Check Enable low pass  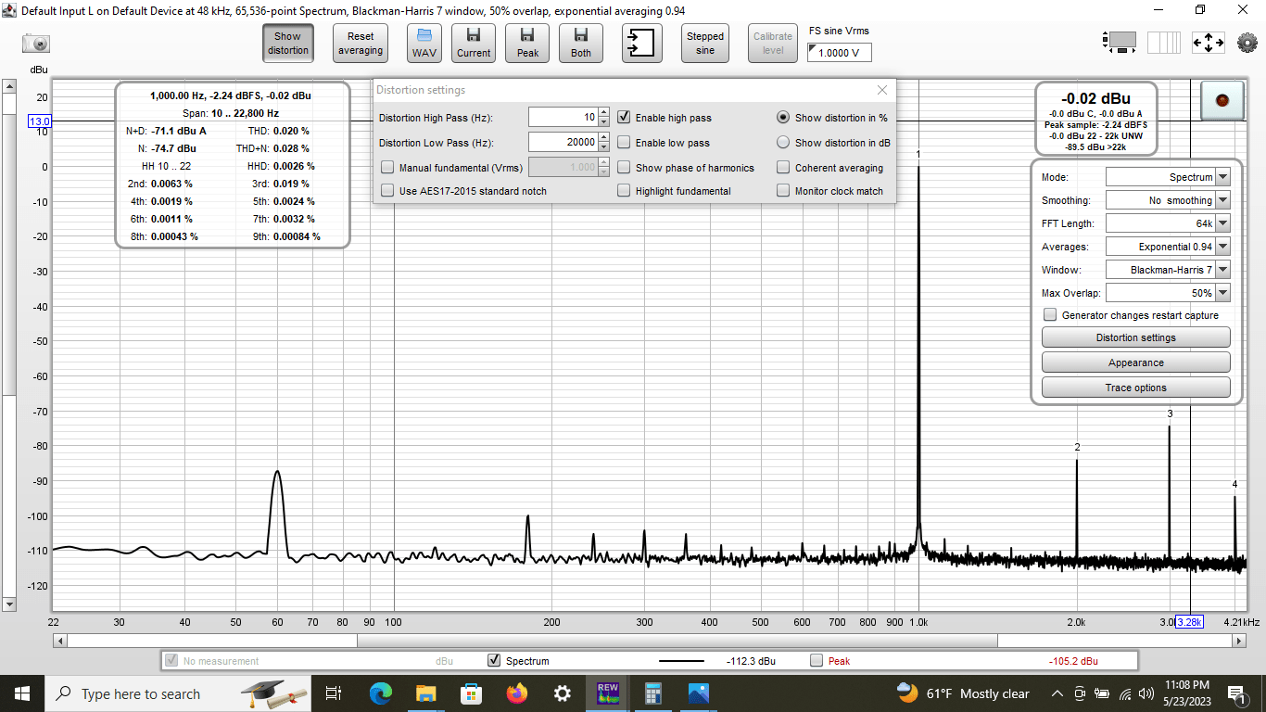coord(624,143)
